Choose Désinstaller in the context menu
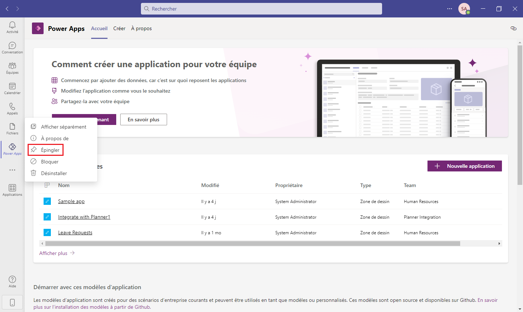The height and width of the screenshot is (312, 523). (x=53, y=173)
